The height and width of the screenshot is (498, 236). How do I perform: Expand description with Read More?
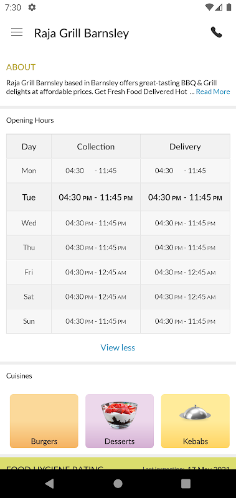pos(213,92)
